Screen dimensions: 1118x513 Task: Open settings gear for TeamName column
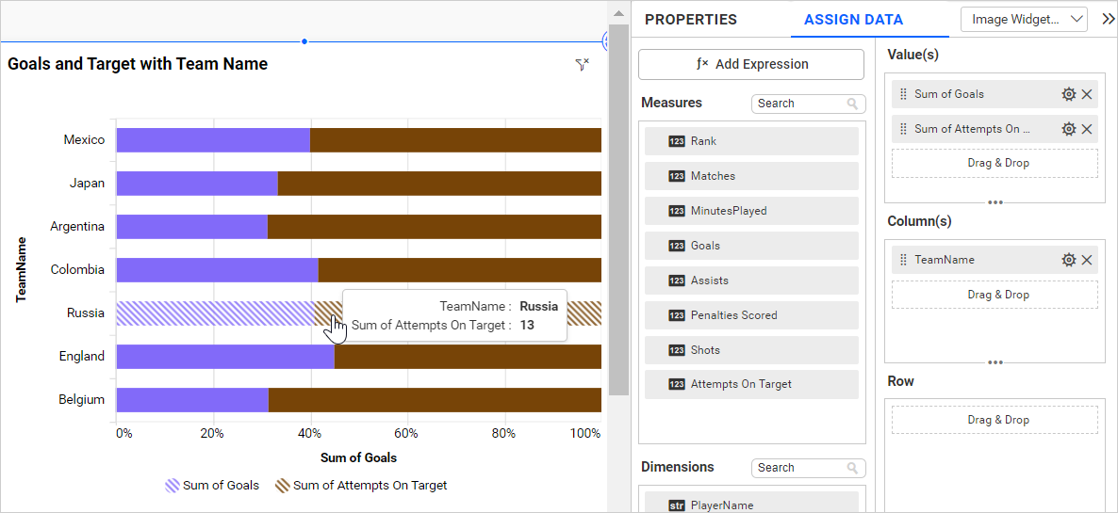pyautogui.click(x=1068, y=260)
